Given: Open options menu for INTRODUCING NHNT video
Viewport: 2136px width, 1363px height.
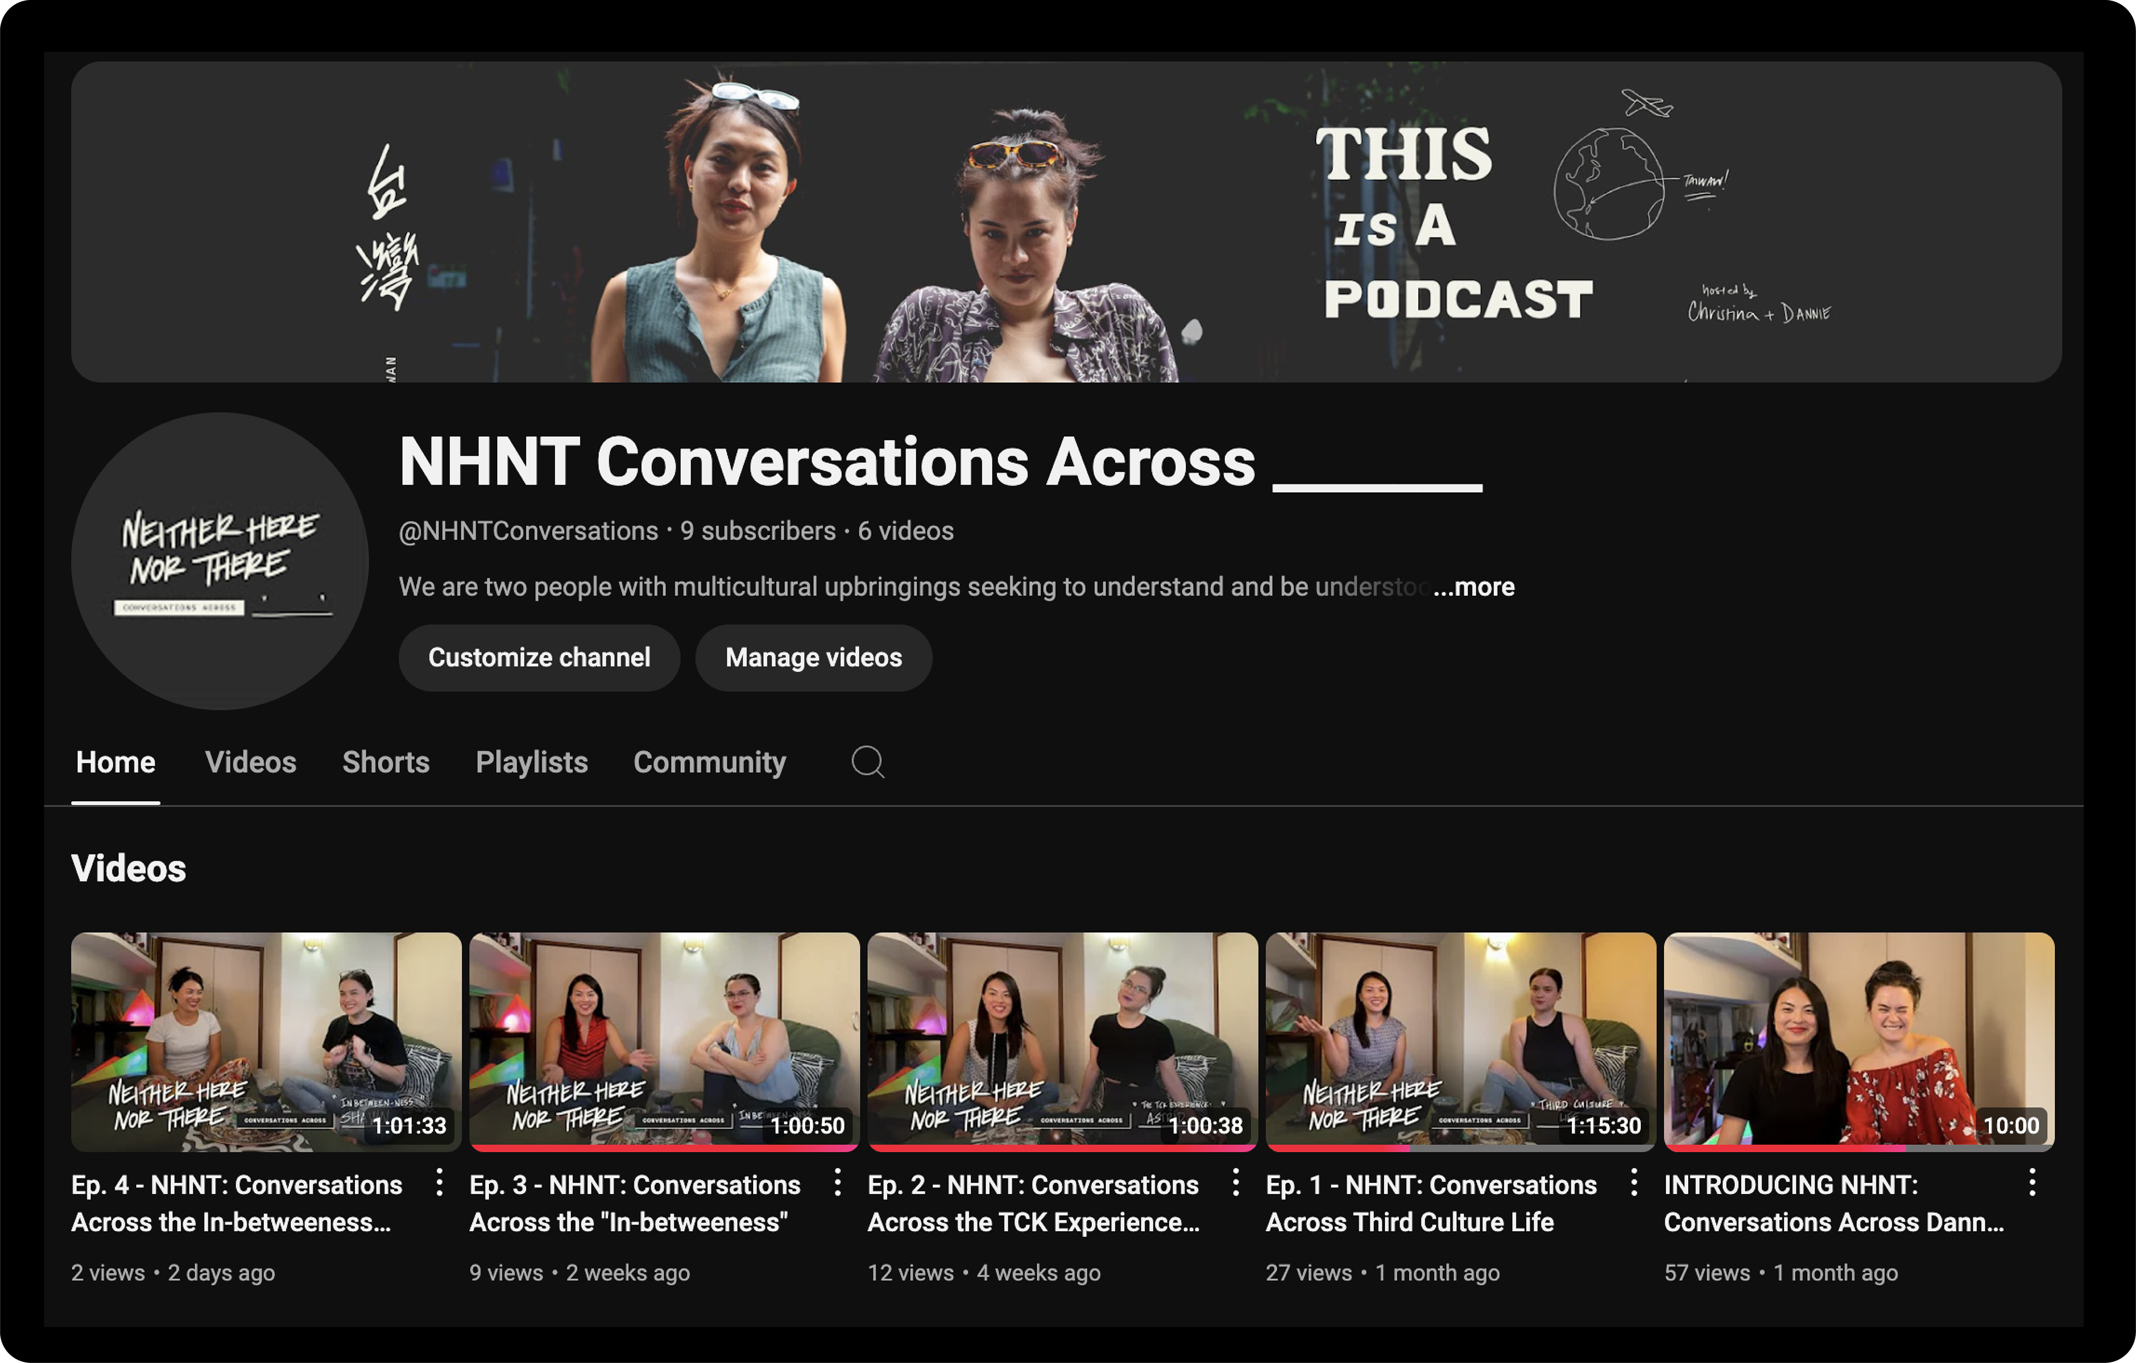Looking at the screenshot, I should pyautogui.click(x=2032, y=1182).
